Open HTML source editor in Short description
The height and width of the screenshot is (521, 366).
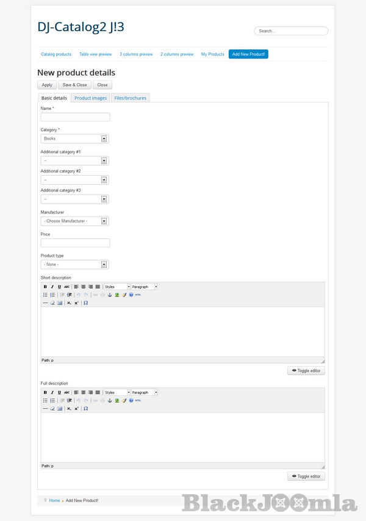tap(138, 295)
